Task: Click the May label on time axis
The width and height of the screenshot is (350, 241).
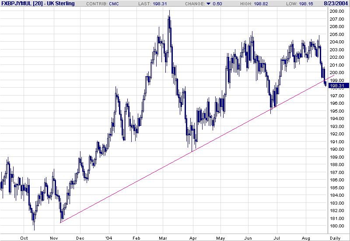Action: (x=220, y=238)
